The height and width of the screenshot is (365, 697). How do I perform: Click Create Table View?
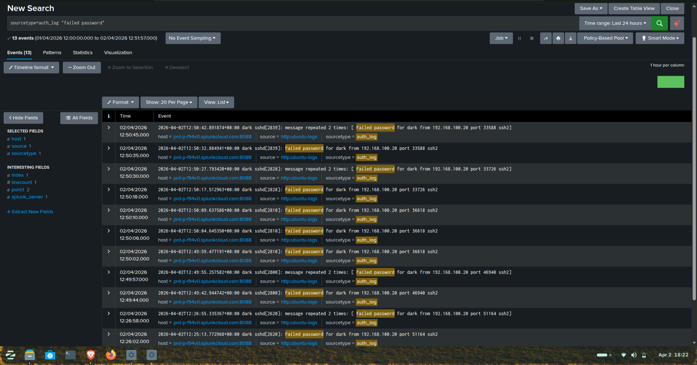click(634, 8)
